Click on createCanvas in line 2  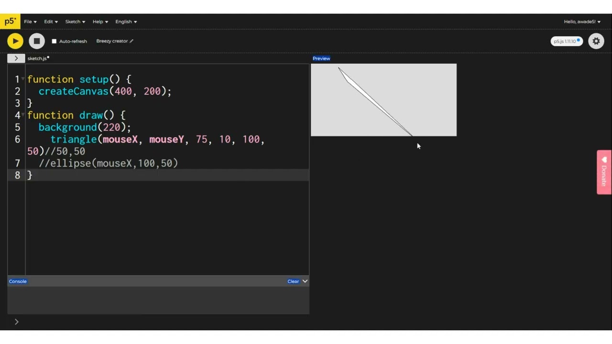(74, 91)
